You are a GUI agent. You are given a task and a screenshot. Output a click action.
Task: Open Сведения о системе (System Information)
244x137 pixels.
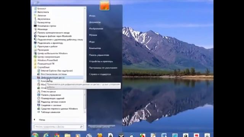click(x=51, y=105)
